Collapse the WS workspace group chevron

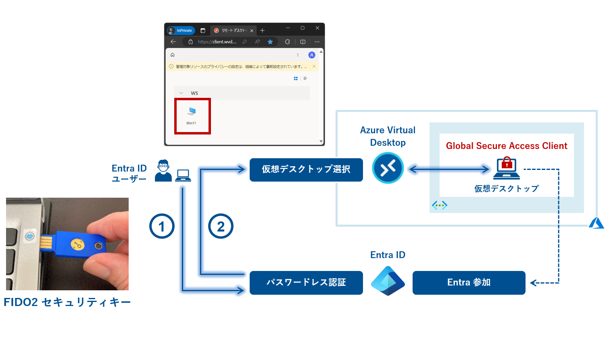181,93
